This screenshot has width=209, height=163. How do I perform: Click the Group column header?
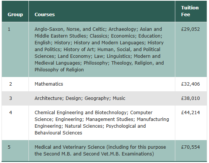(15, 11)
